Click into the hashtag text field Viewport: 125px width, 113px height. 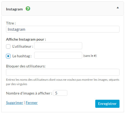(x=58, y=55)
